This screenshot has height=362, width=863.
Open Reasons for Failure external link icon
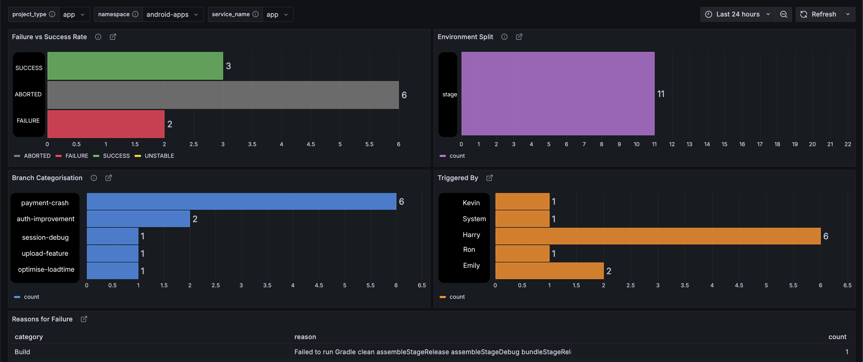point(84,319)
